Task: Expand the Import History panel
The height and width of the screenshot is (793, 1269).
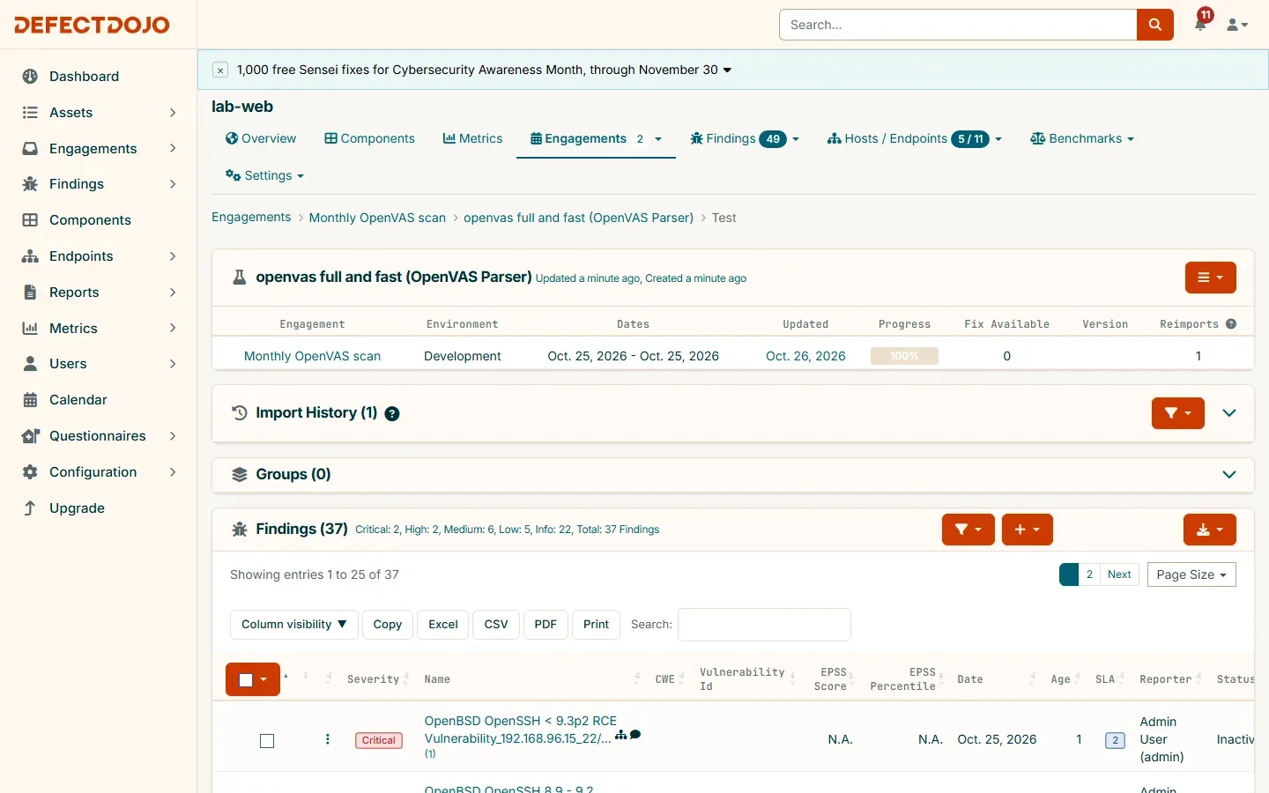Action: (x=1229, y=413)
